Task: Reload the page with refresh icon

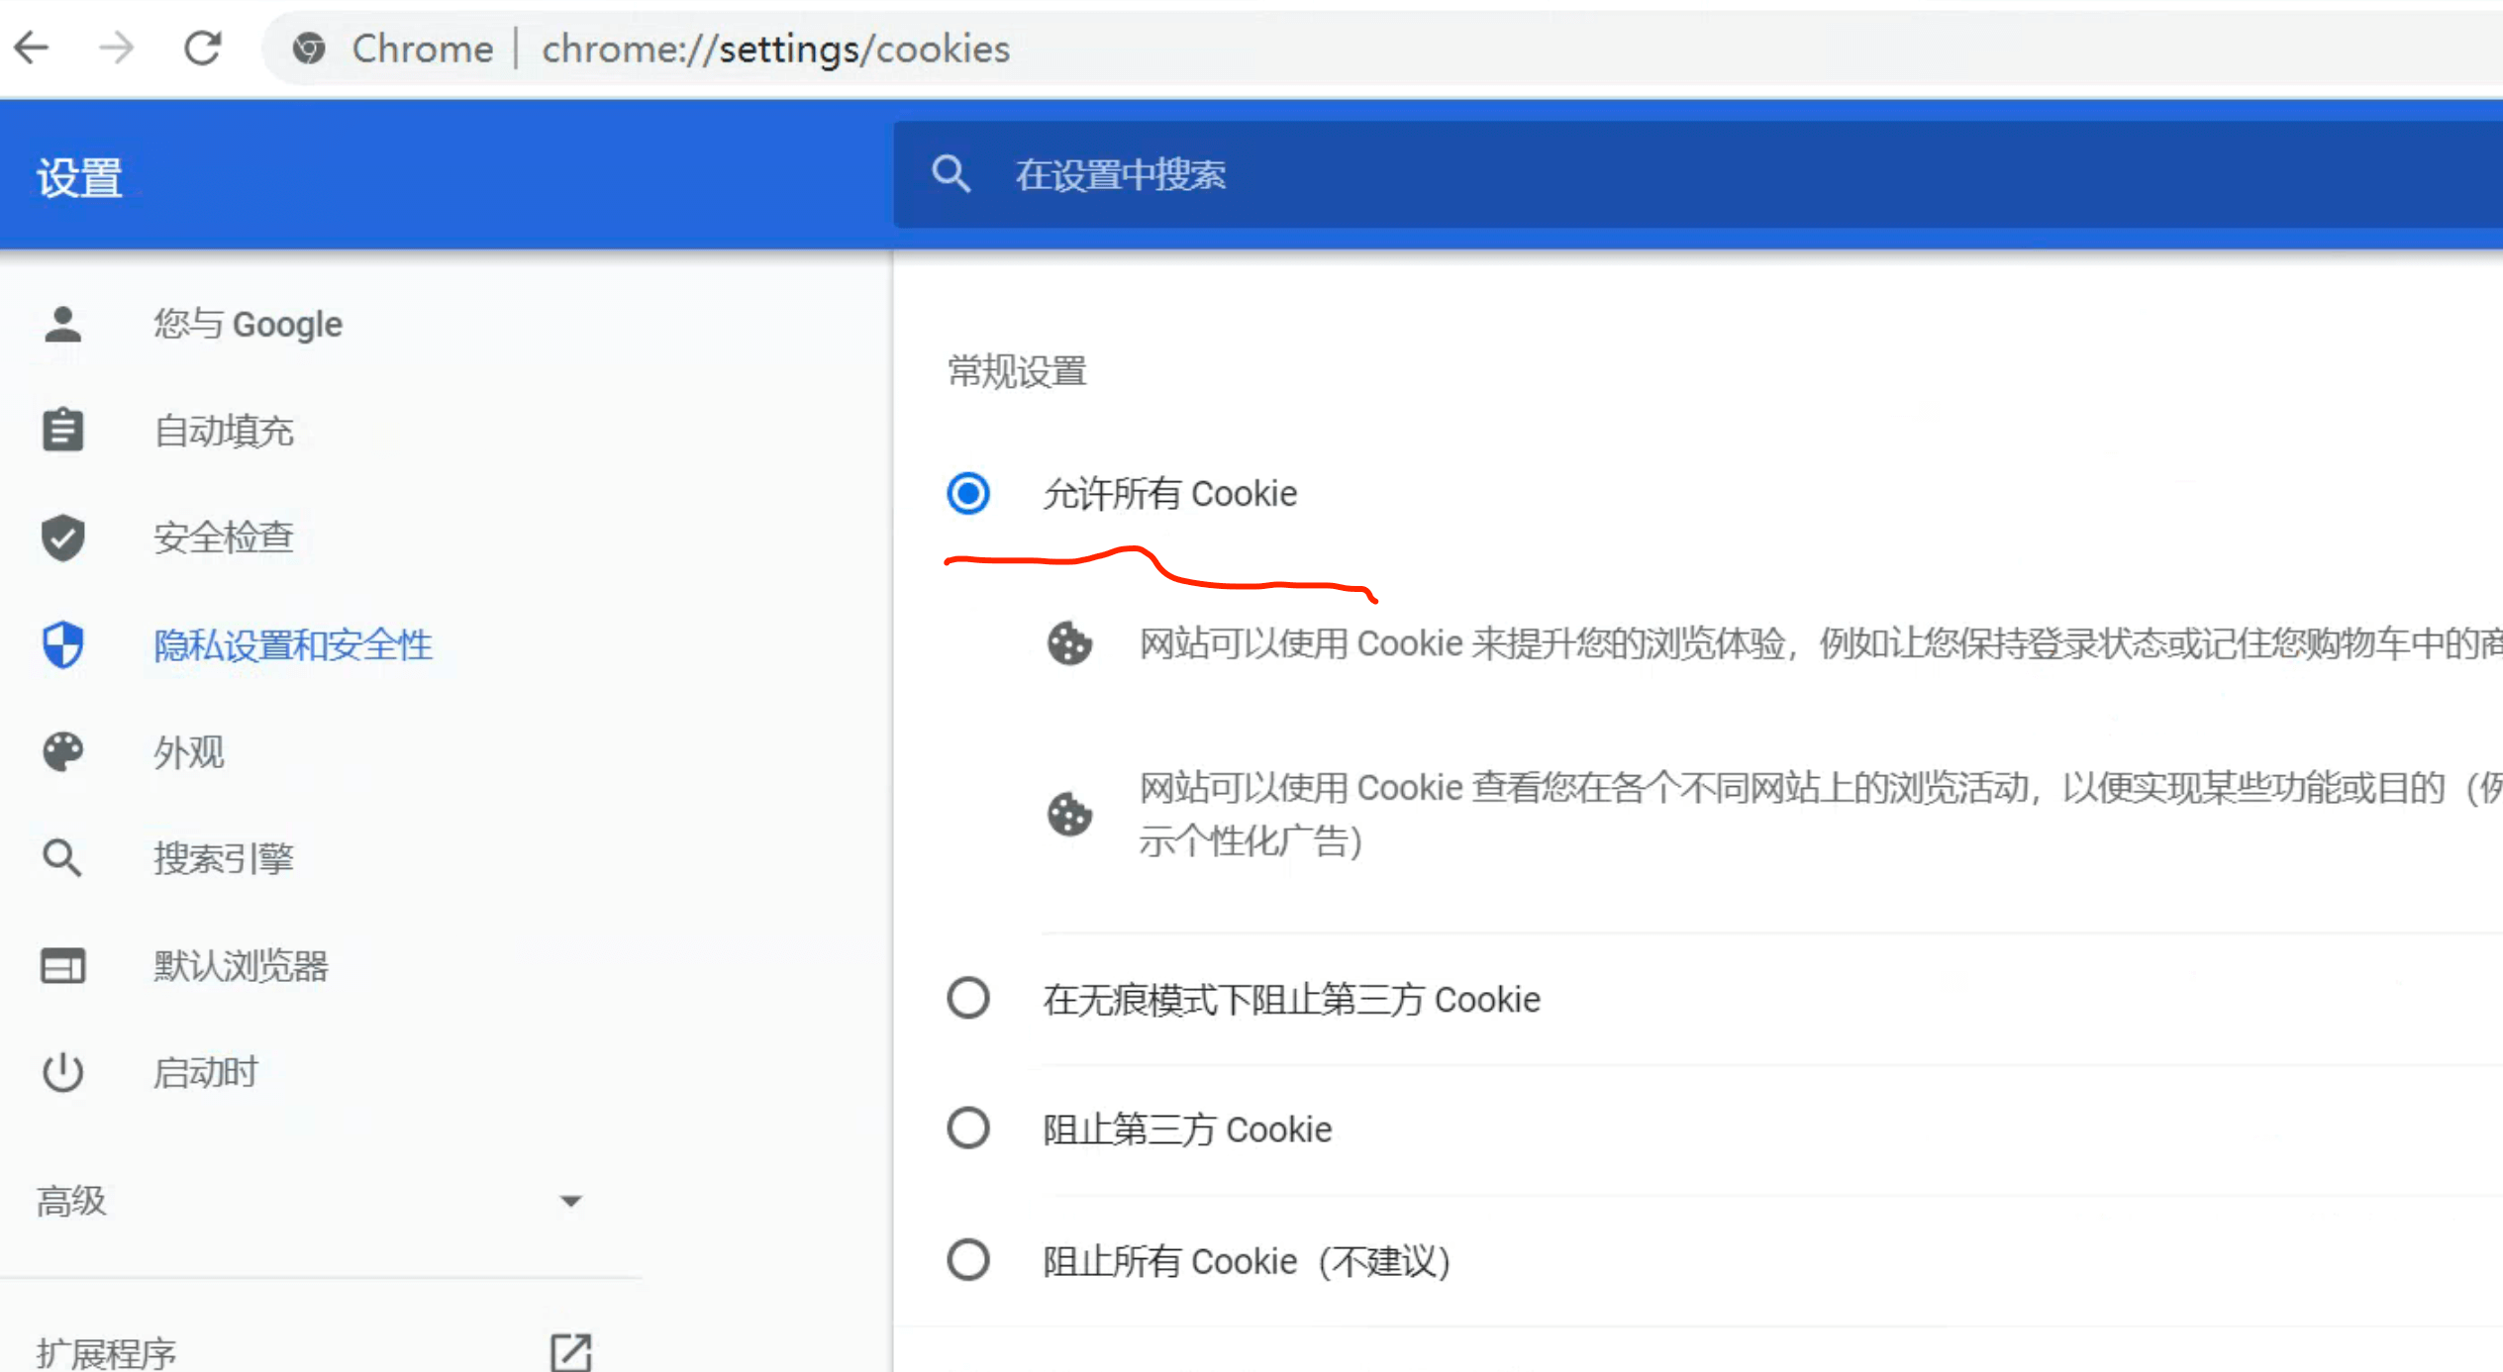Action: click(203, 48)
